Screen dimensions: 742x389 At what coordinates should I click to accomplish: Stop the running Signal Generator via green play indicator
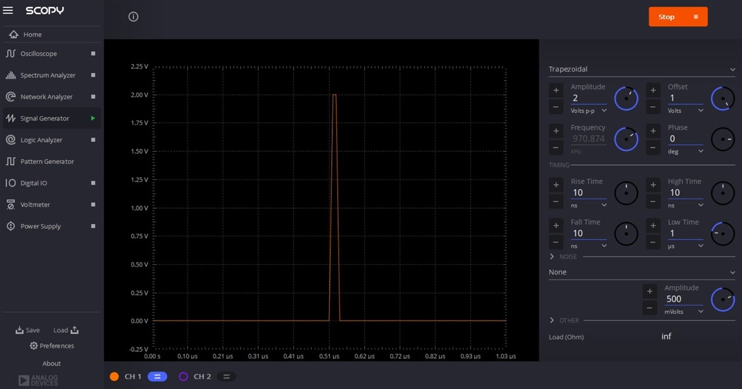point(92,118)
